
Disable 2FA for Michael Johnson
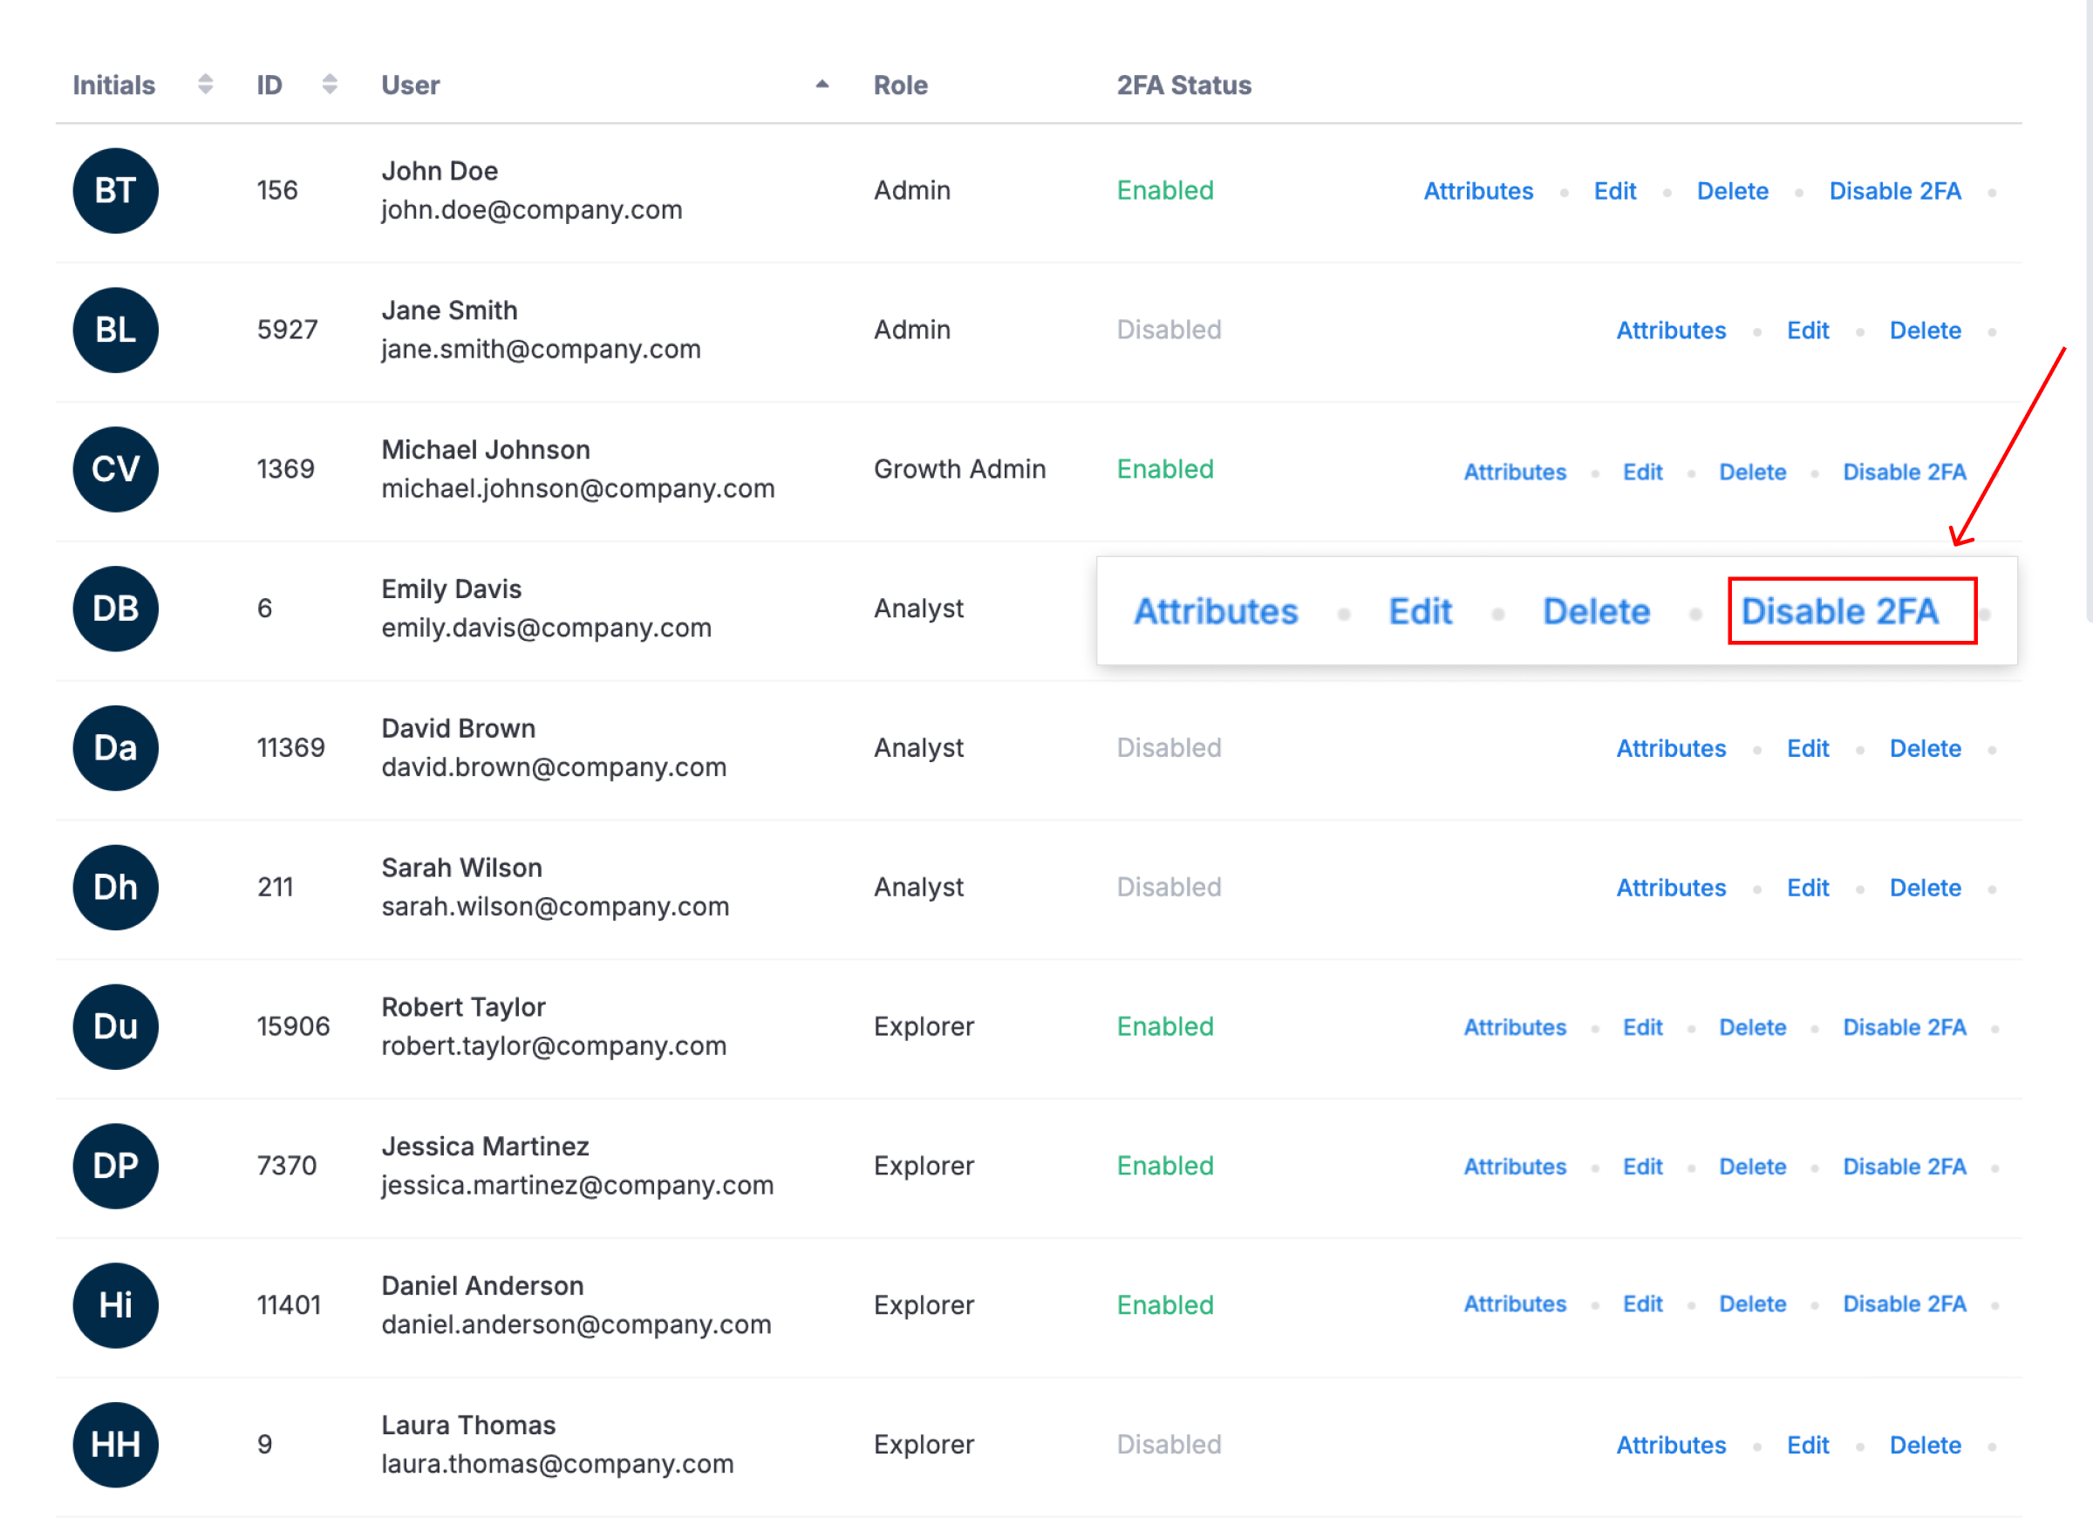click(x=1905, y=473)
